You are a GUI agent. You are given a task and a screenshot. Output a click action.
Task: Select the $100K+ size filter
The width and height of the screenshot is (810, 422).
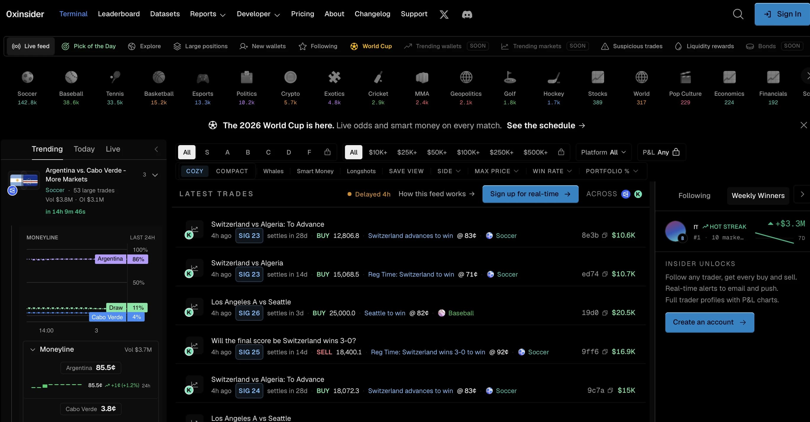468,152
